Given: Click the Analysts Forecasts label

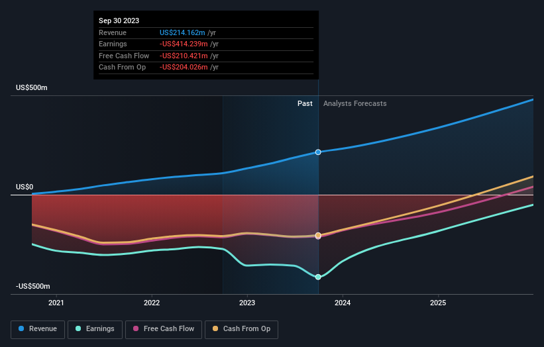Looking at the screenshot, I should pyautogui.click(x=355, y=104).
